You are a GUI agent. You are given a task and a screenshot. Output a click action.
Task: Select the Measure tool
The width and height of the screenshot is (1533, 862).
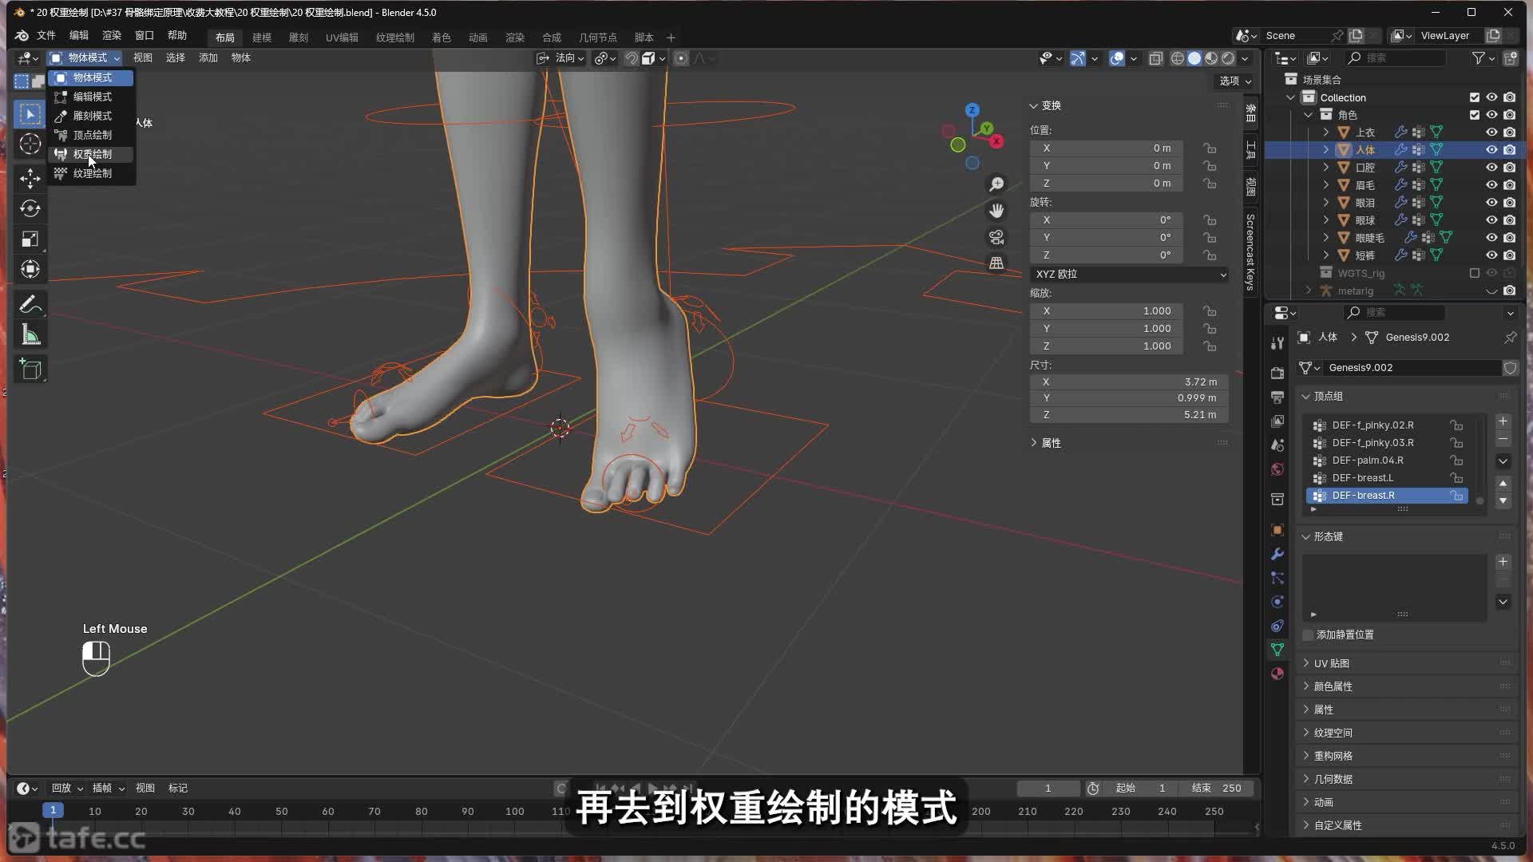30,334
